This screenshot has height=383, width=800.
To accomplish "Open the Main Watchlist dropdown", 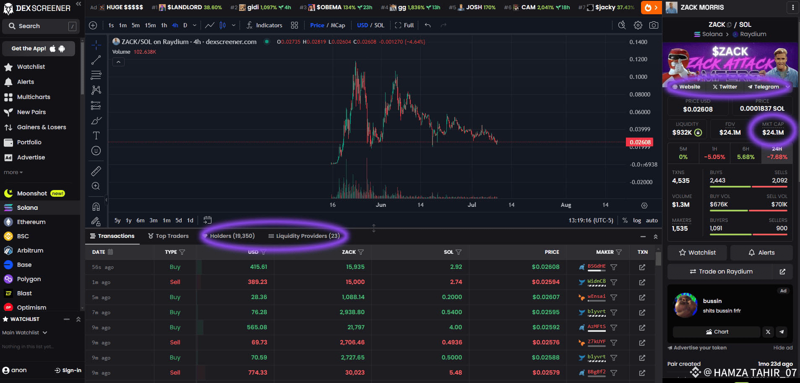I will [x=24, y=333].
